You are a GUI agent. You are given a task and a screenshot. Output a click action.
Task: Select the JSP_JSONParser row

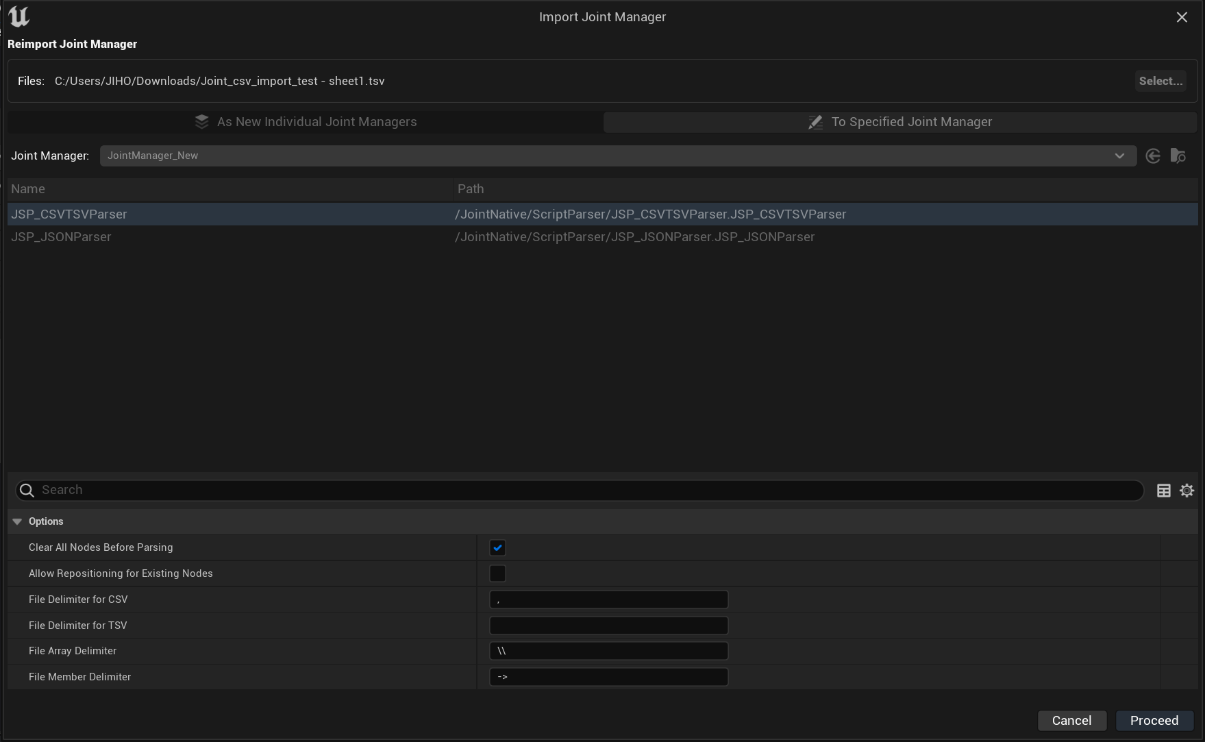pos(61,237)
